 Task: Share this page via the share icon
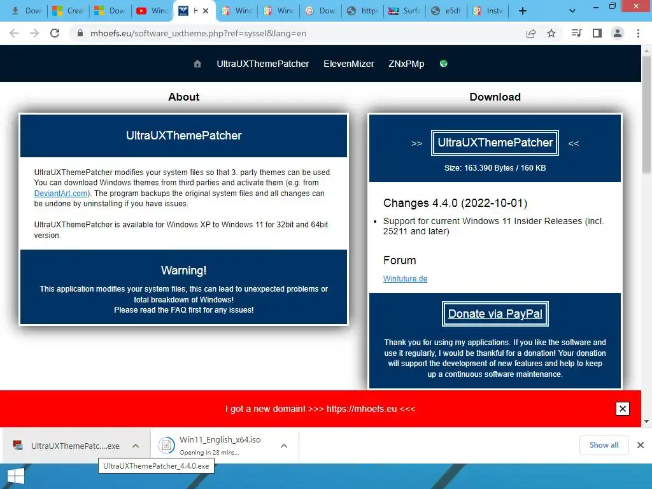[x=531, y=33]
